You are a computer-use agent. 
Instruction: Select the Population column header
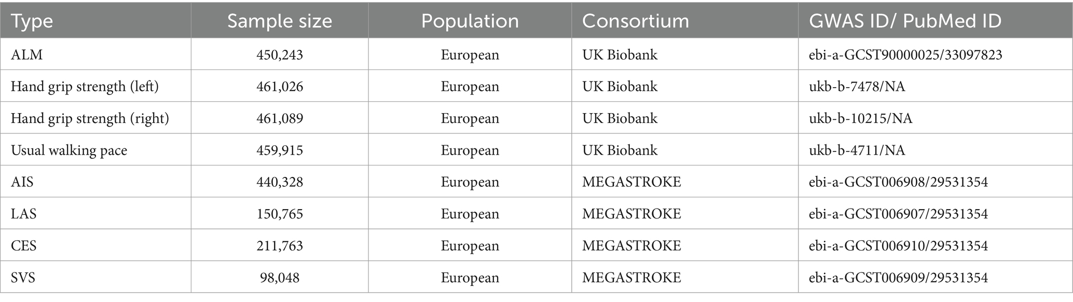(470, 21)
